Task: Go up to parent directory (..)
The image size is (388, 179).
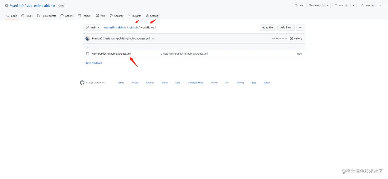Action: [88, 47]
